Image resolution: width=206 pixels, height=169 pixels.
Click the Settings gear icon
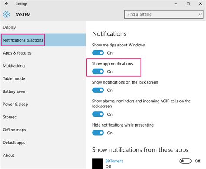pos(7,14)
